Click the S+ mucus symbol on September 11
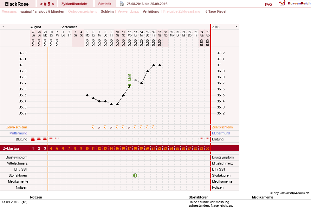The width and height of the screenshot is (311, 214). tap(123, 127)
